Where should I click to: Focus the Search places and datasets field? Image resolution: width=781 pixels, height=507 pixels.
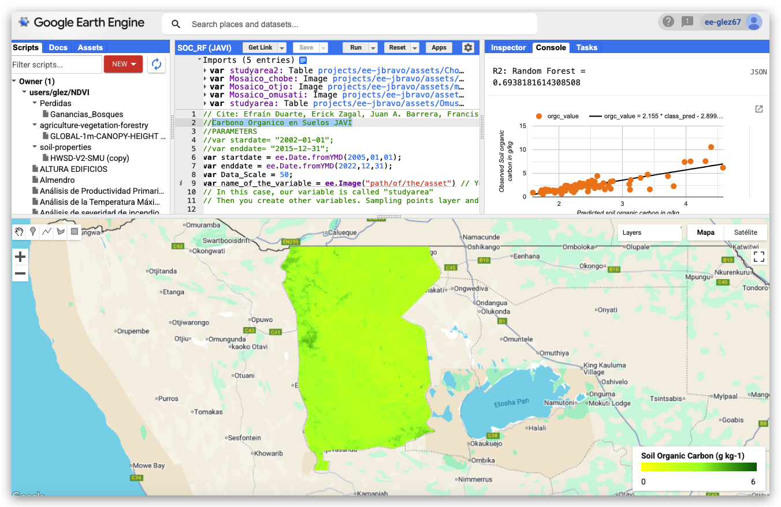point(349,24)
